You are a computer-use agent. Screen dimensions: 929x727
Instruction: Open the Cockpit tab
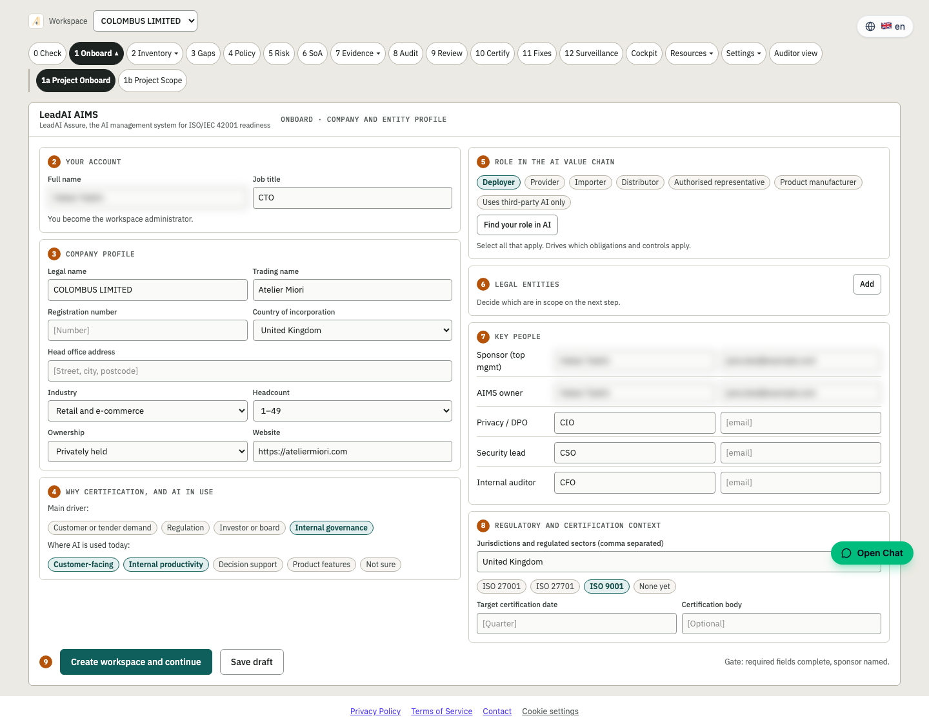tap(644, 53)
